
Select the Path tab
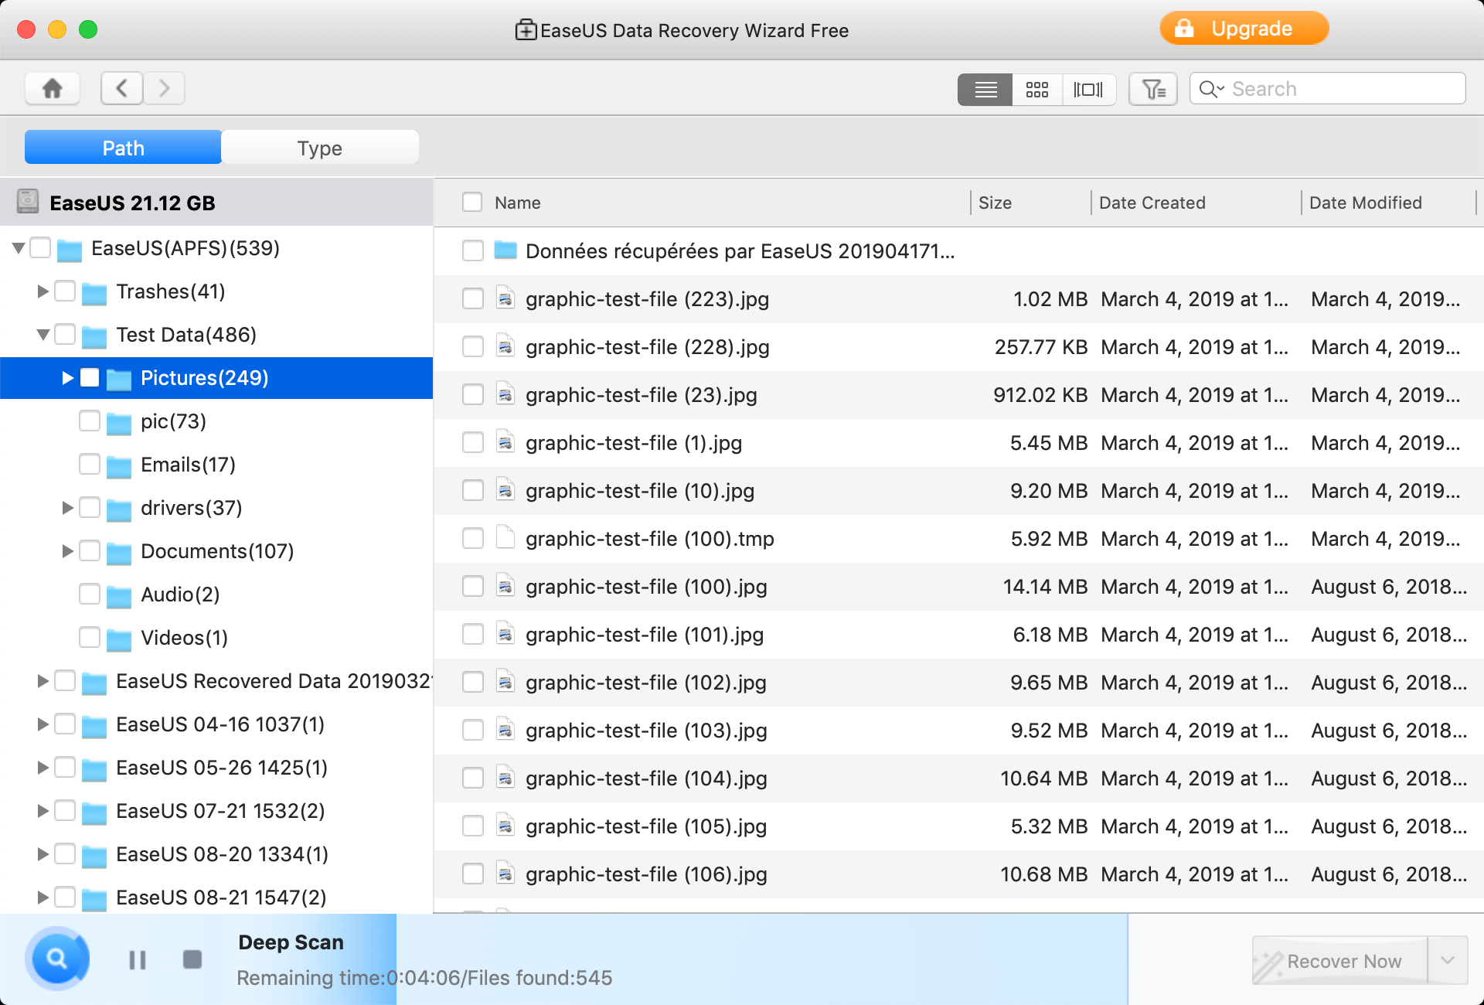(122, 148)
